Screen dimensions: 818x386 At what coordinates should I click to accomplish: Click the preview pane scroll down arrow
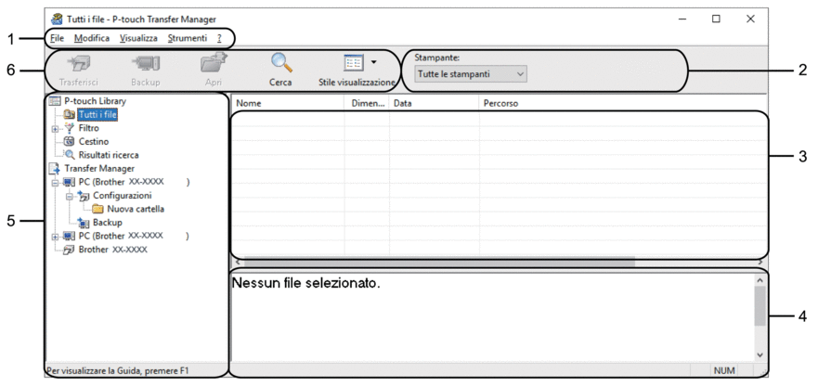tap(760, 354)
